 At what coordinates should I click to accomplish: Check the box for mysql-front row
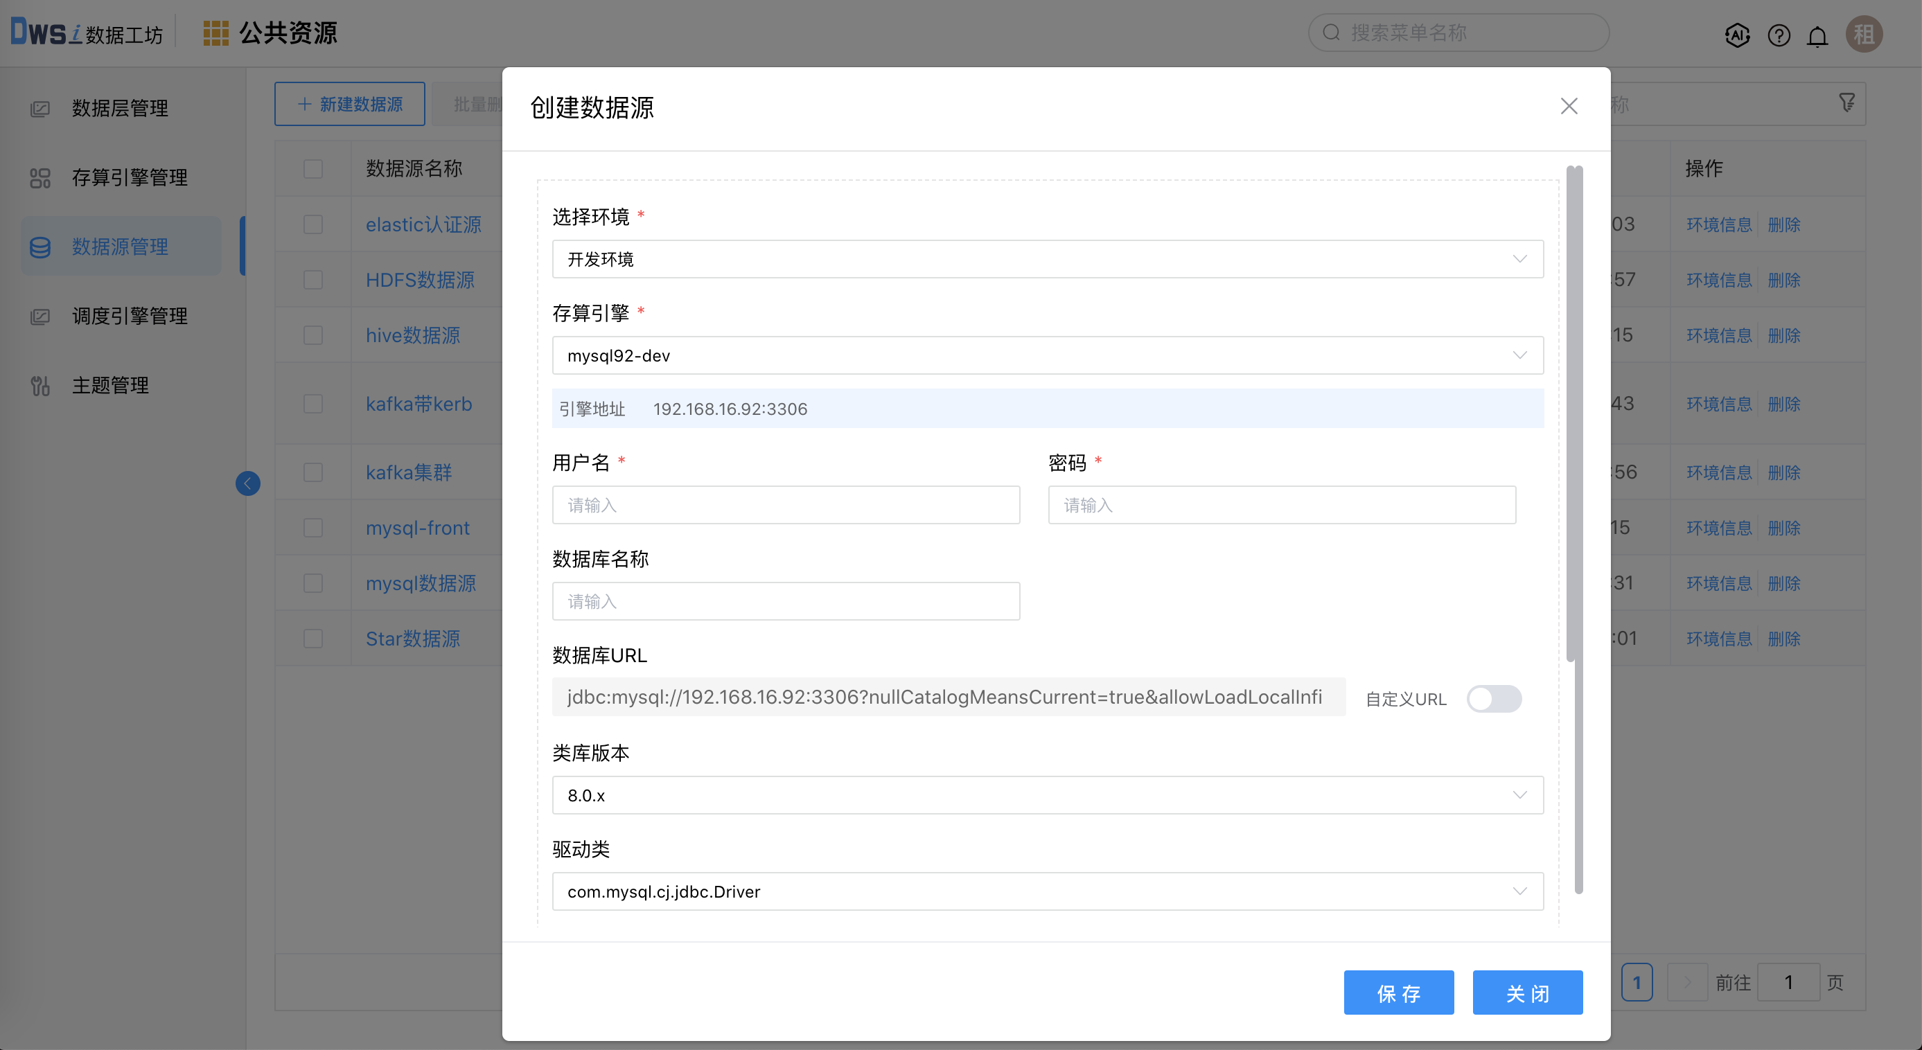point(312,527)
